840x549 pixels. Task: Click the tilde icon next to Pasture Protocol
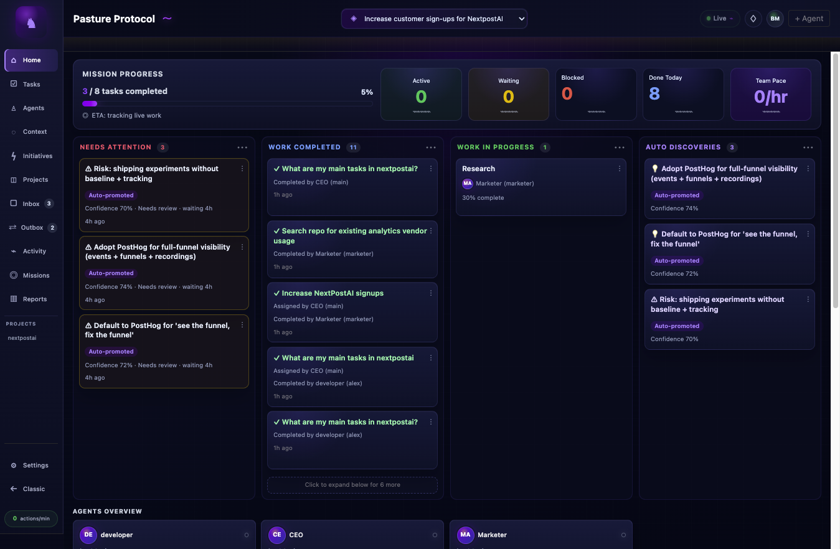pos(167,19)
